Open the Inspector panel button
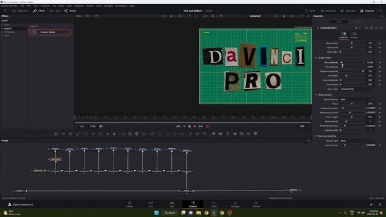The image size is (386, 217). point(367,11)
